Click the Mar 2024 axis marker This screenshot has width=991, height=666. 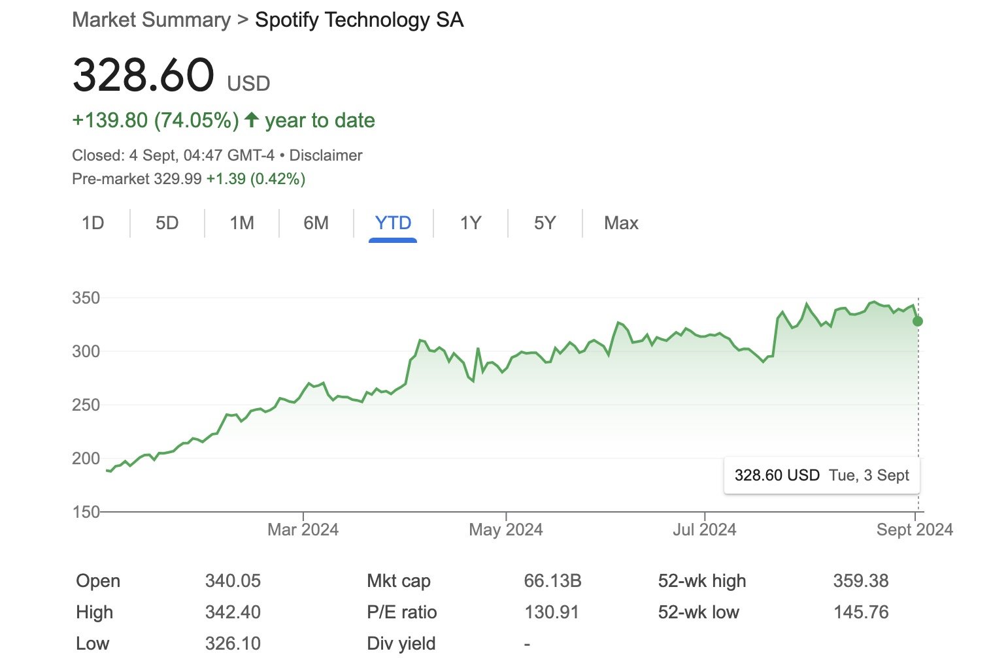click(303, 530)
